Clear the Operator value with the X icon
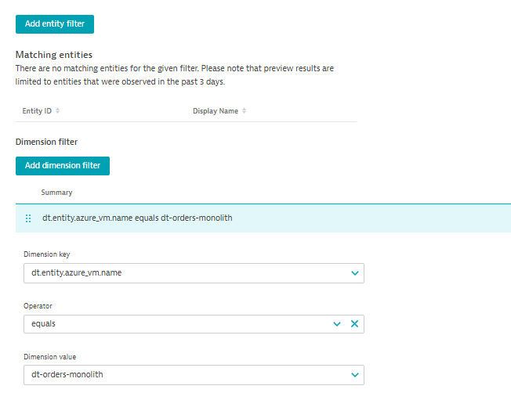The image size is (511, 393). pos(354,324)
